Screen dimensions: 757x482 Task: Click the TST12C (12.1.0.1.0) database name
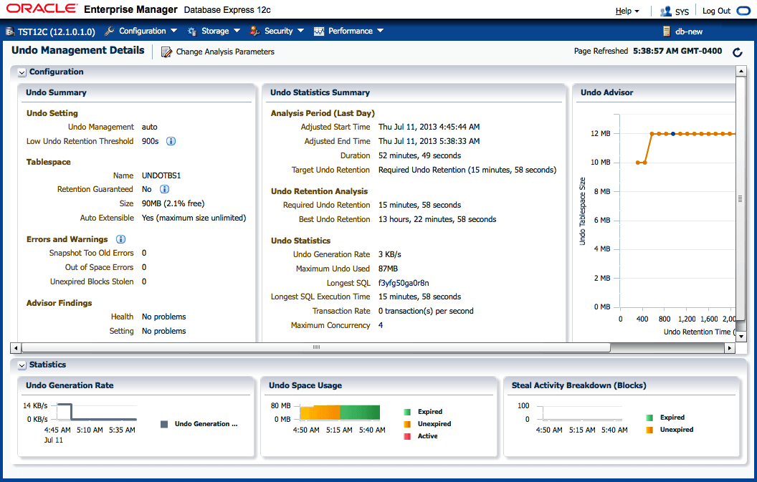tap(57, 32)
